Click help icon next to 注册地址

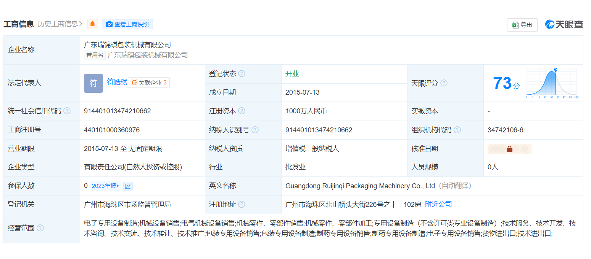coord(242,205)
